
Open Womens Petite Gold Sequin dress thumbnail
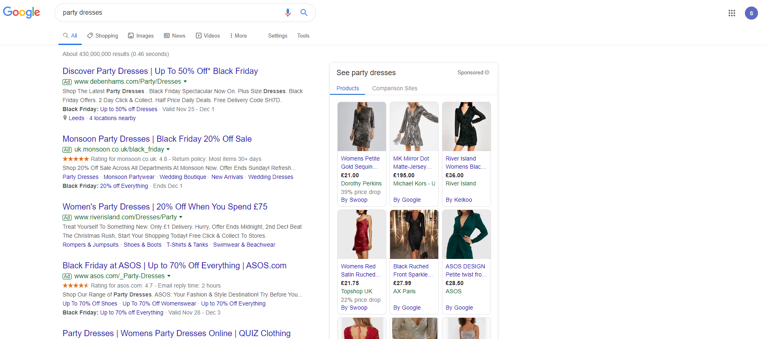point(362,127)
